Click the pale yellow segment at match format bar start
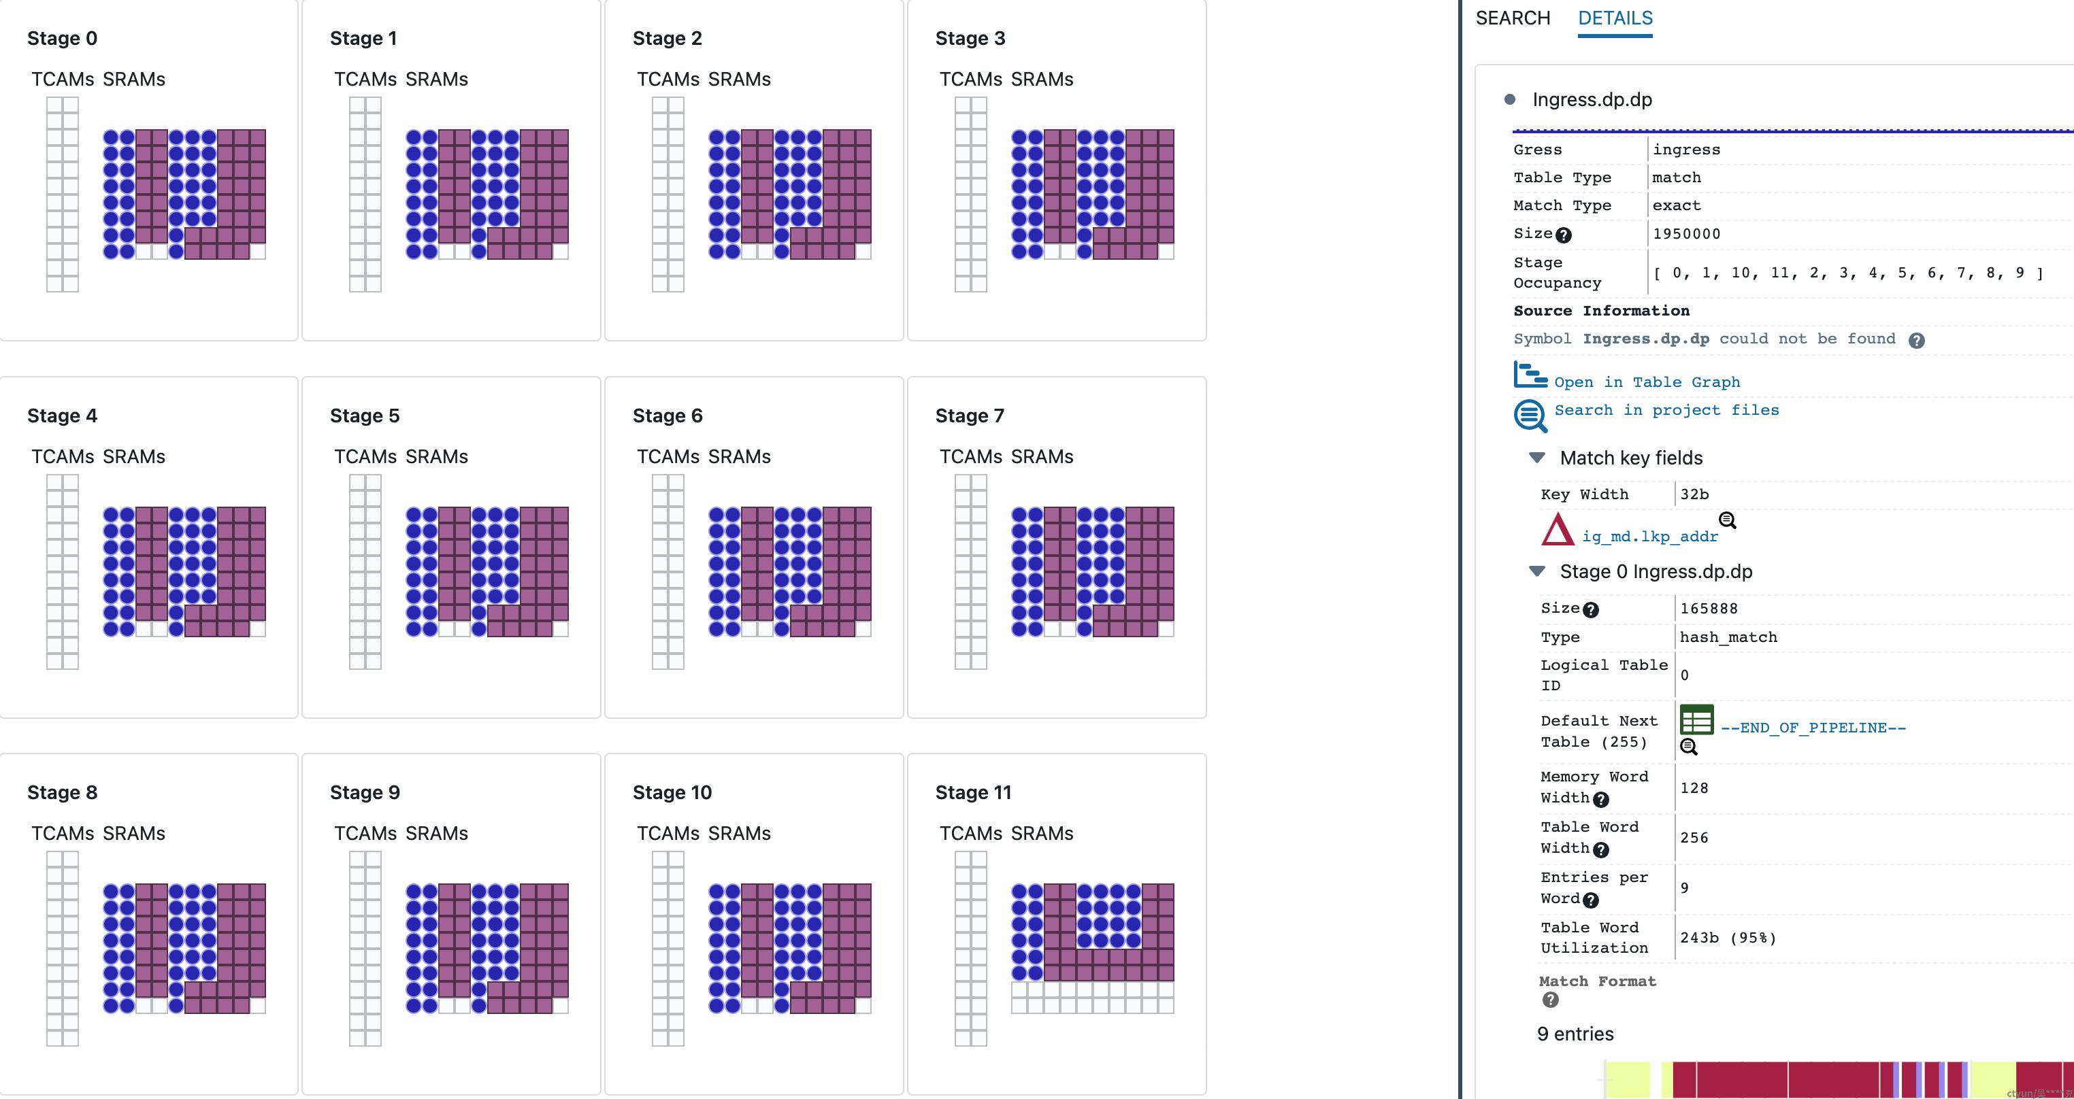This screenshot has height=1099, width=2074. coord(1627,1081)
